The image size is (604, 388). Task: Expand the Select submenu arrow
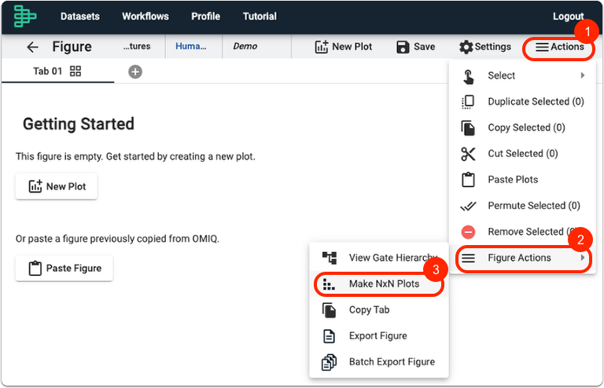(583, 75)
